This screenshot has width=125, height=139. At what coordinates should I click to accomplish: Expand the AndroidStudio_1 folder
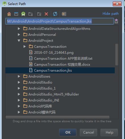(x=19, y=88)
